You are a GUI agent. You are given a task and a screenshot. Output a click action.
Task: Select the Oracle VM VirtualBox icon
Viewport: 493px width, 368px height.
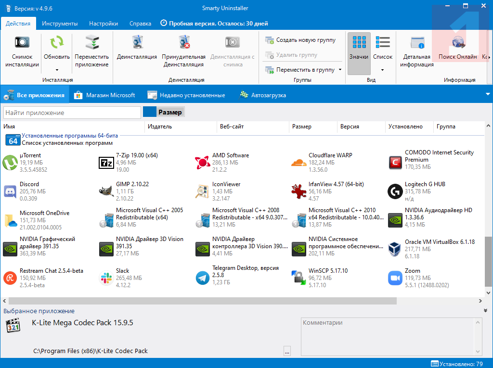click(395, 249)
